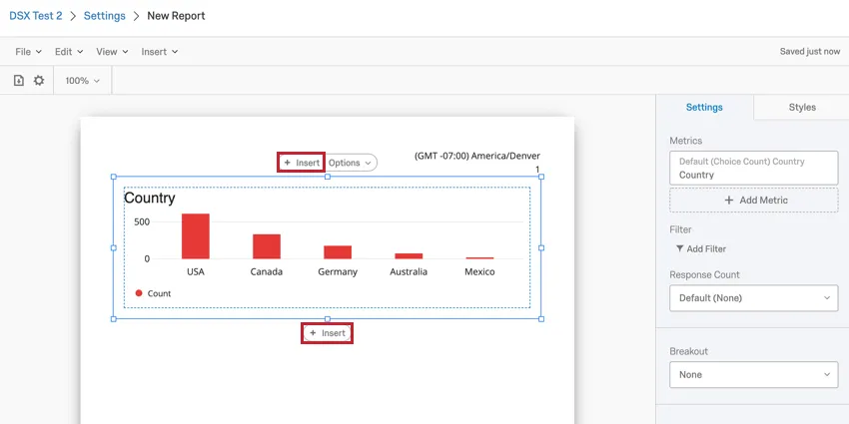Open the View menu
Screen dimensions: 849x424
pos(112,52)
